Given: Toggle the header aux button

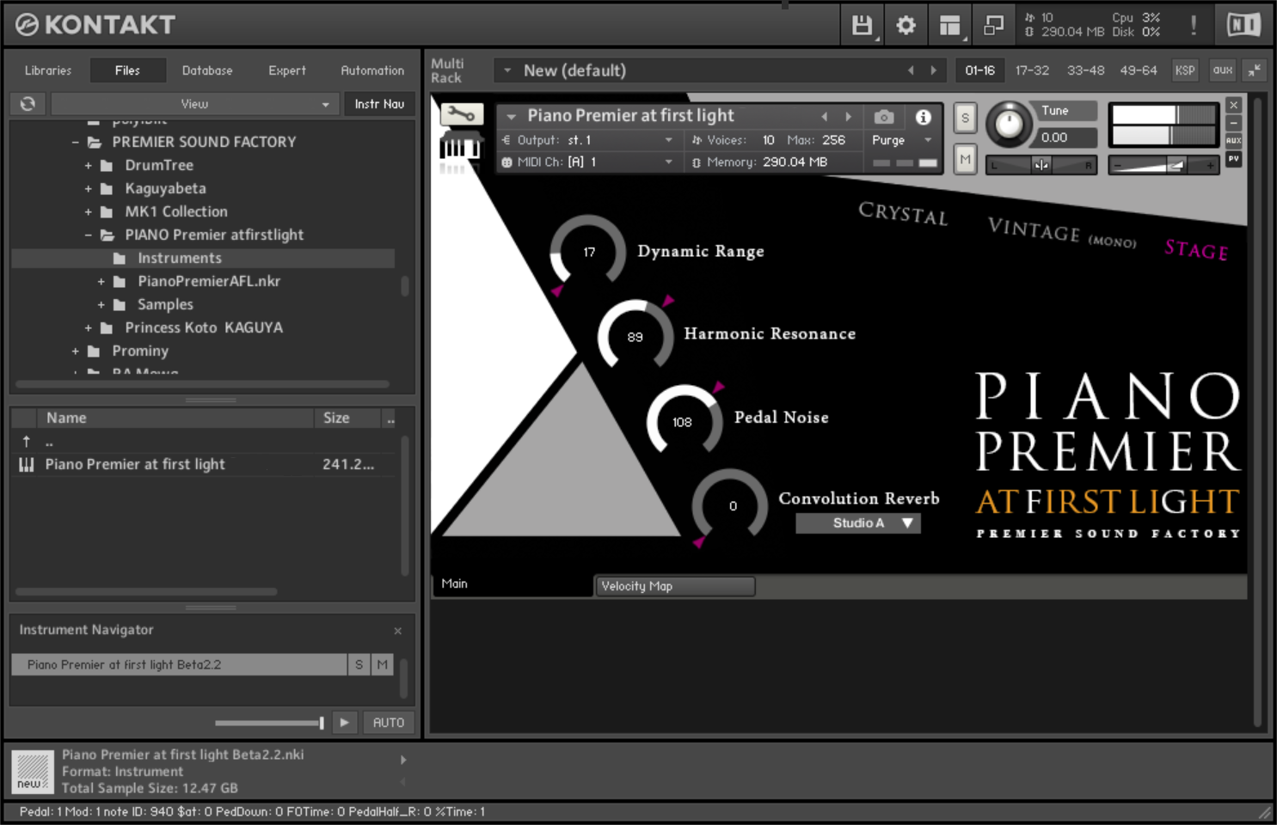Looking at the screenshot, I should click(1223, 70).
